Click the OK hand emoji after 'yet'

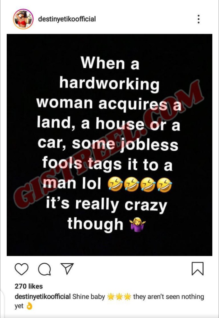coord(29,306)
